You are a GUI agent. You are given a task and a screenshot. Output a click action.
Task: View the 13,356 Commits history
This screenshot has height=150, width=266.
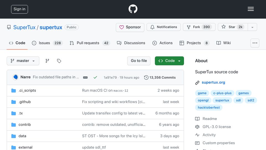160,77
